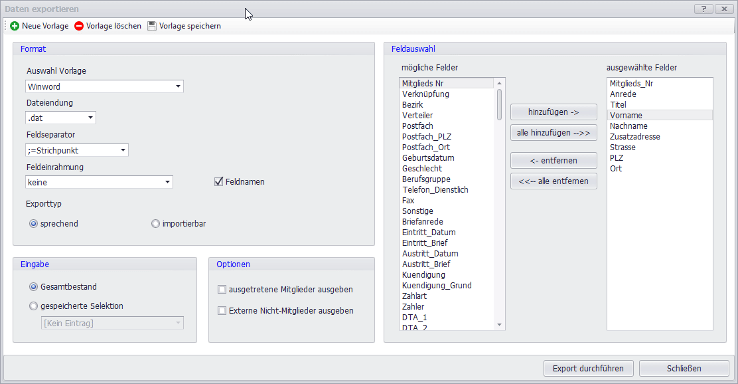Enable Externe Nicht-Mitglieder ausgeben checkbox
This screenshot has width=738, height=384.
point(222,310)
